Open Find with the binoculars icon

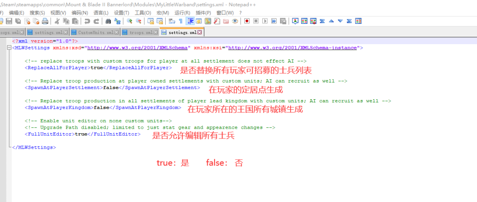[108, 21]
